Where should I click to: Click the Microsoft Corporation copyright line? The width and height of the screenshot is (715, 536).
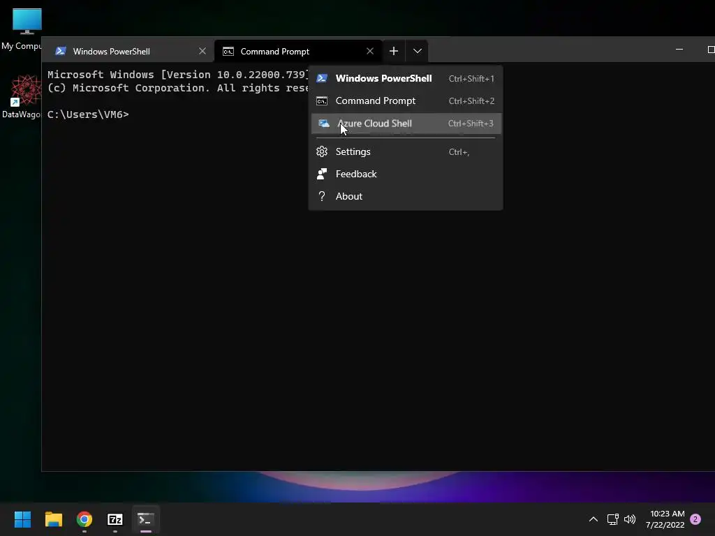pos(178,88)
